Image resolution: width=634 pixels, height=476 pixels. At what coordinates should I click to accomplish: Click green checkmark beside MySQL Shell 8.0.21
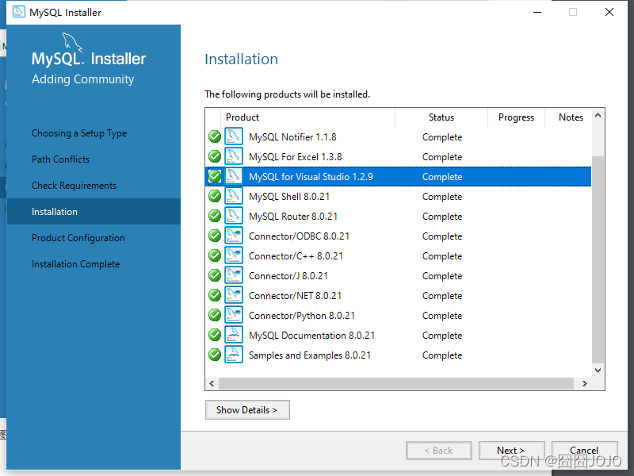[x=215, y=196]
